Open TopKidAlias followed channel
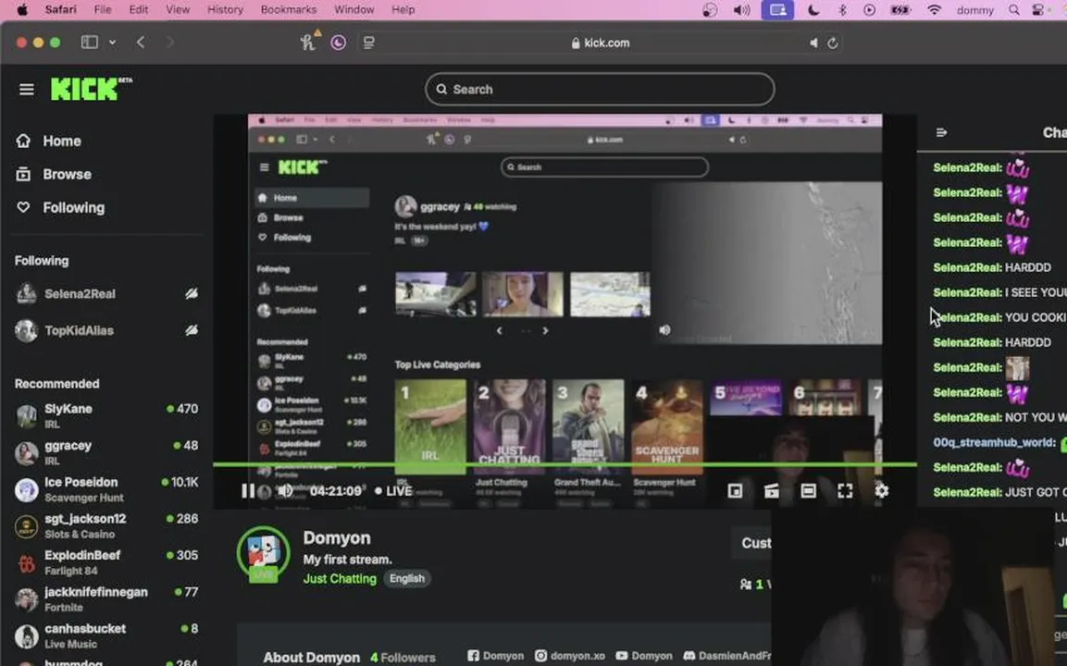The height and width of the screenshot is (666, 1067). pyautogui.click(x=106, y=330)
